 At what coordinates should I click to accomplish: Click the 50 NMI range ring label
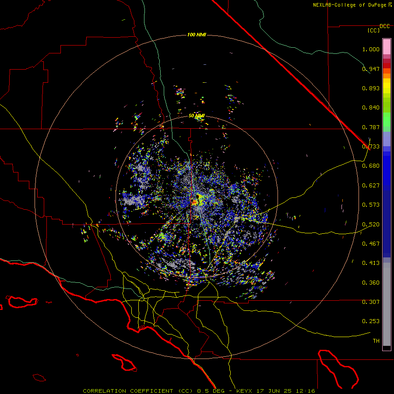click(x=197, y=116)
